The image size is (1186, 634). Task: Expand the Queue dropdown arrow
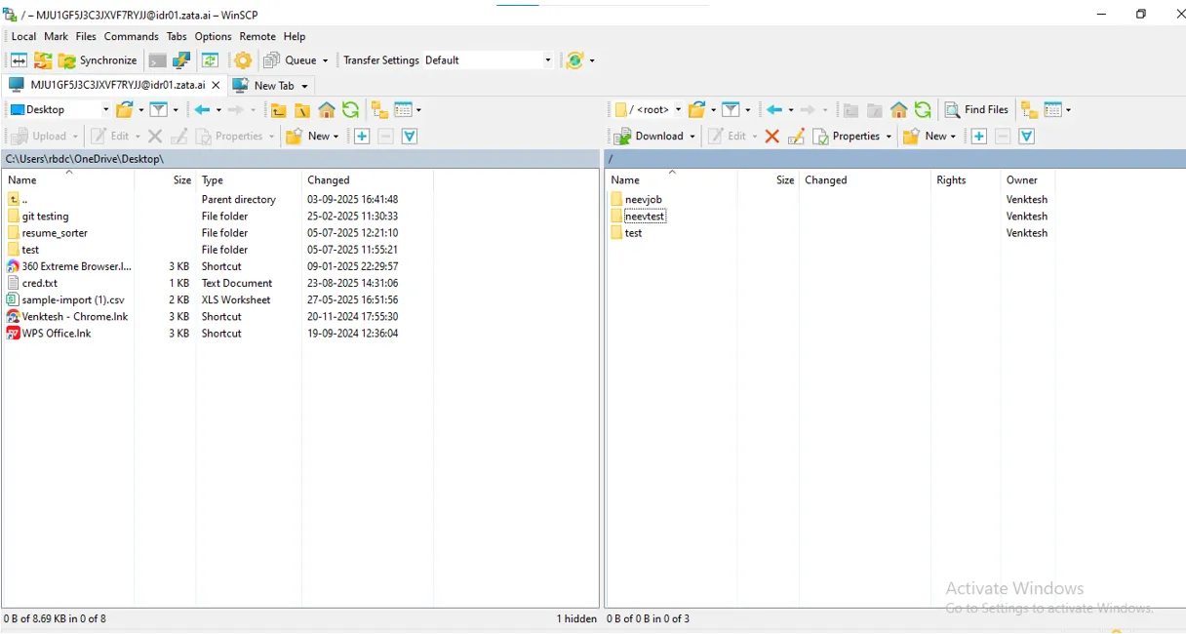pos(326,60)
